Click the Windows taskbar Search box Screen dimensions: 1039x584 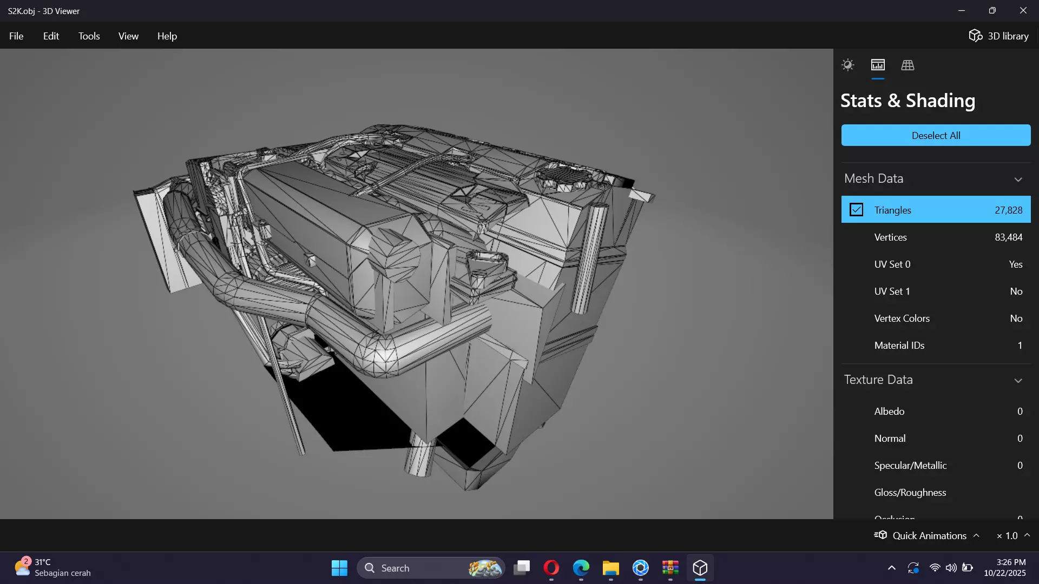tap(431, 568)
